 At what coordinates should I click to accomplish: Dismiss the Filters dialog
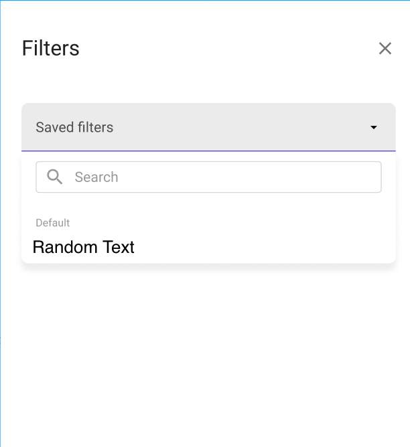(385, 48)
